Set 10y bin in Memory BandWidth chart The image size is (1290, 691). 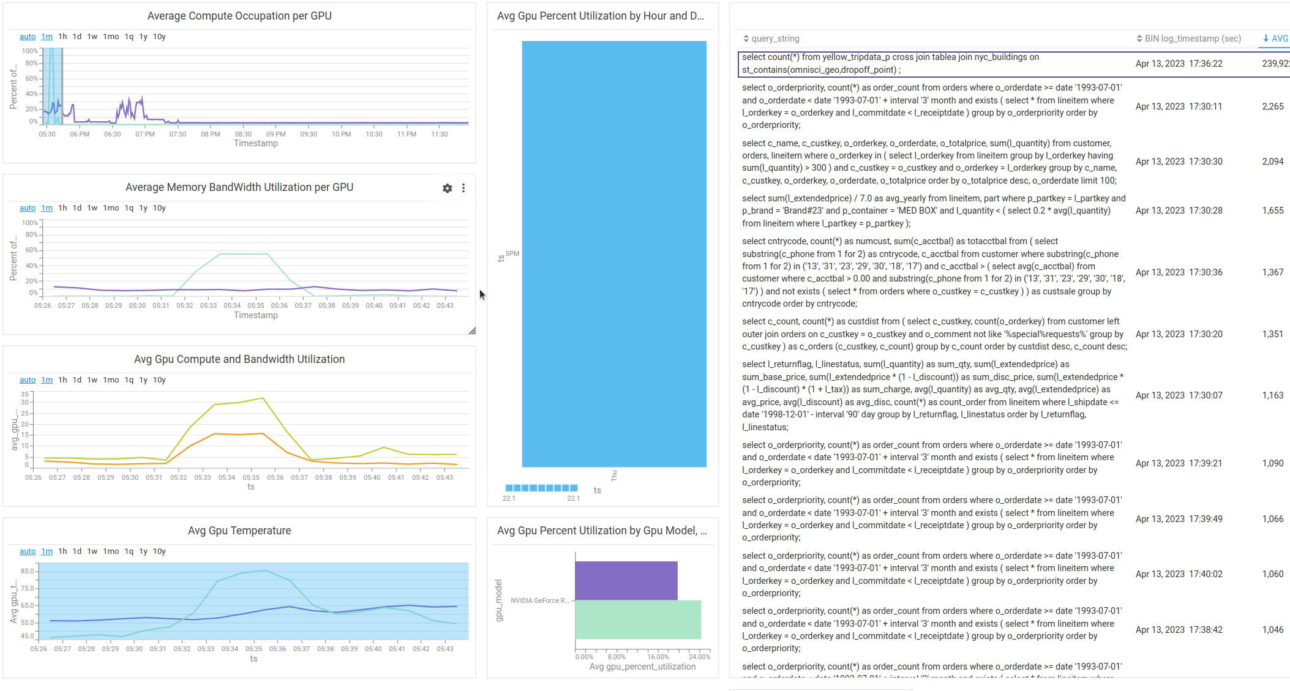[159, 208]
